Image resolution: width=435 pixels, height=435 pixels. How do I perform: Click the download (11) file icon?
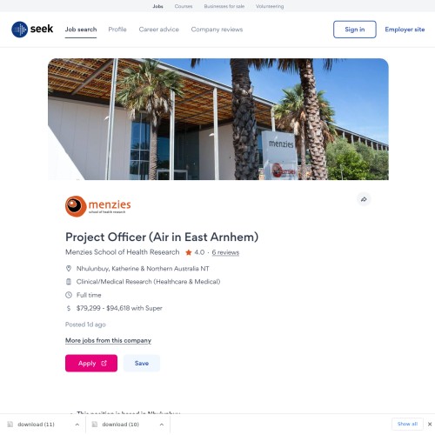coord(10,425)
